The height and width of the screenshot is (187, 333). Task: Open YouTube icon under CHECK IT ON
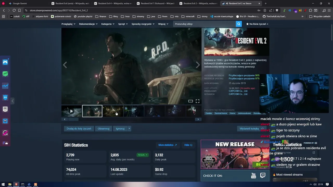pyautogui.click(x=253, y=176)
